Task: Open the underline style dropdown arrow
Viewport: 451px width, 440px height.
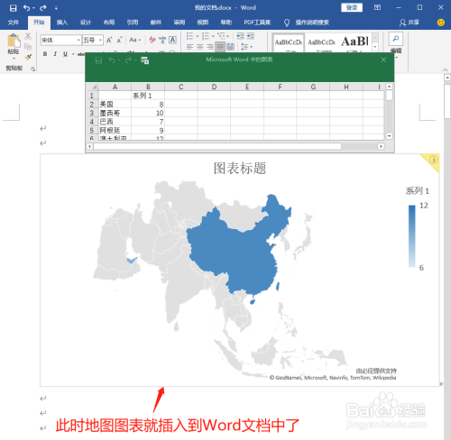Action: pos(73,54)
